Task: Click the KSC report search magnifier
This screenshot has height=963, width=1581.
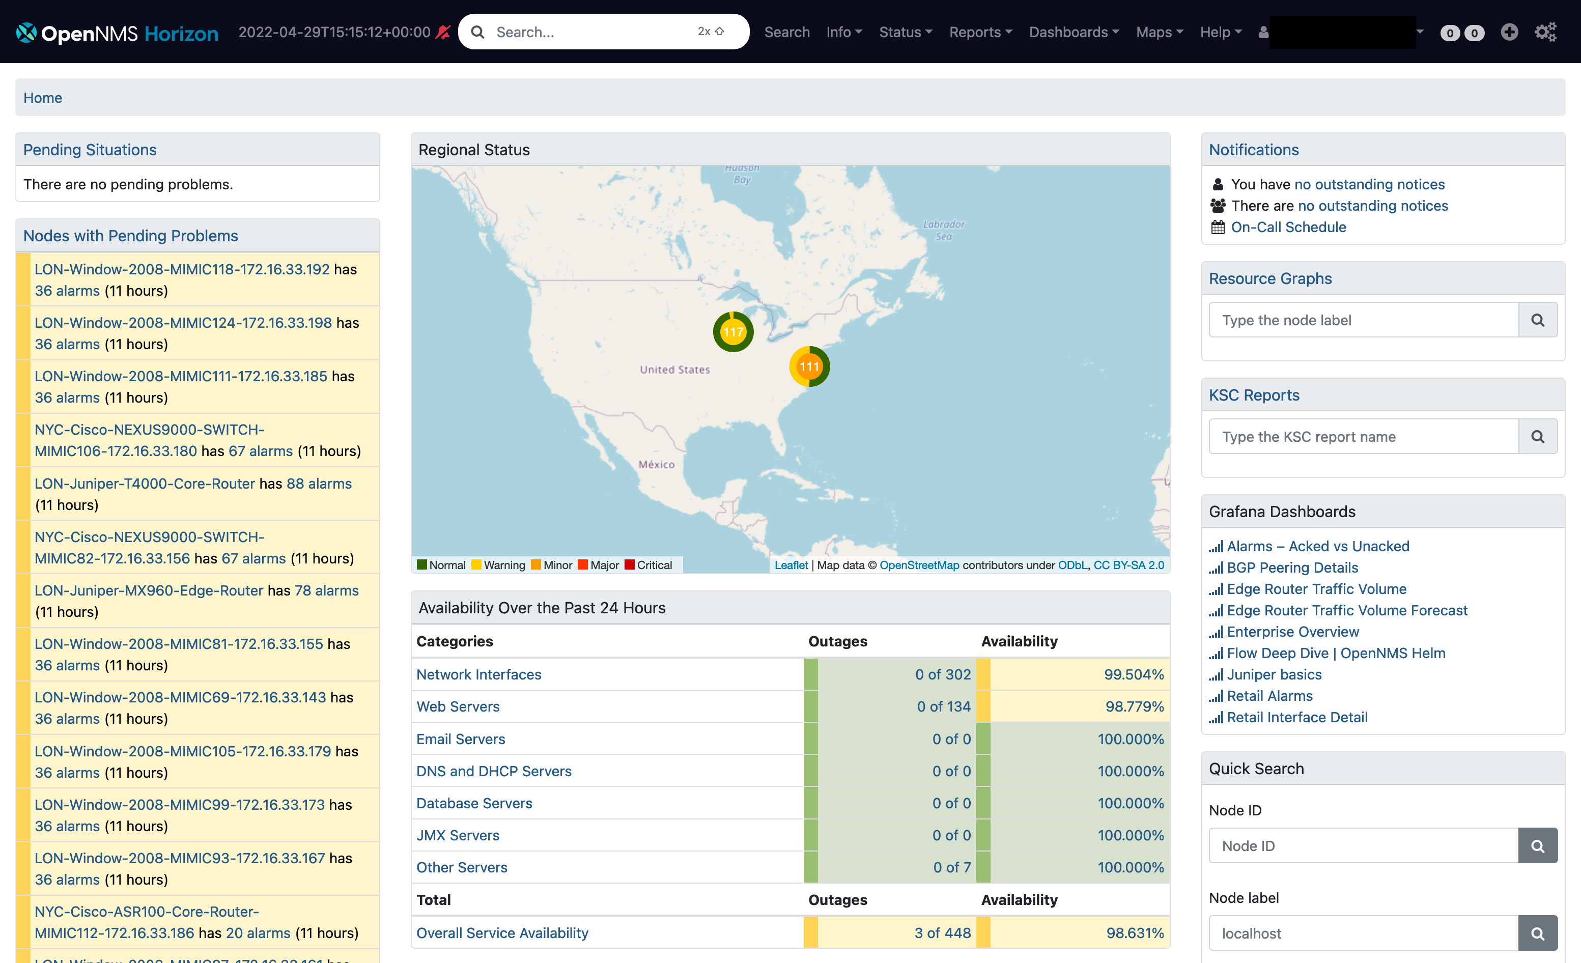Action: coord(1538,436)
